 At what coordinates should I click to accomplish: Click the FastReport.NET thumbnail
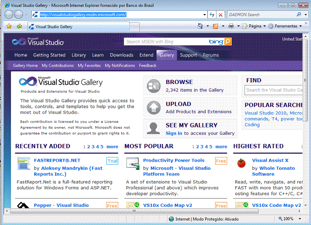24,163
